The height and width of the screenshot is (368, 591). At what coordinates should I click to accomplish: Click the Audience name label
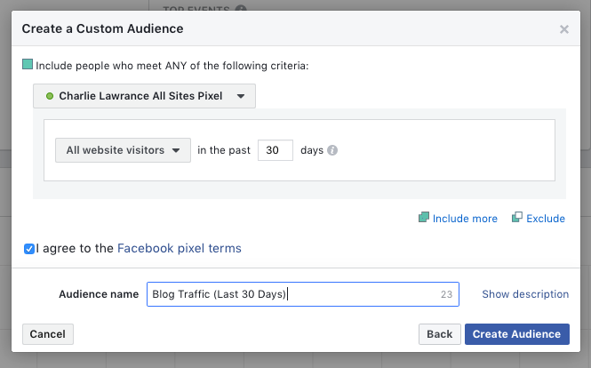(x=99, y=294)
